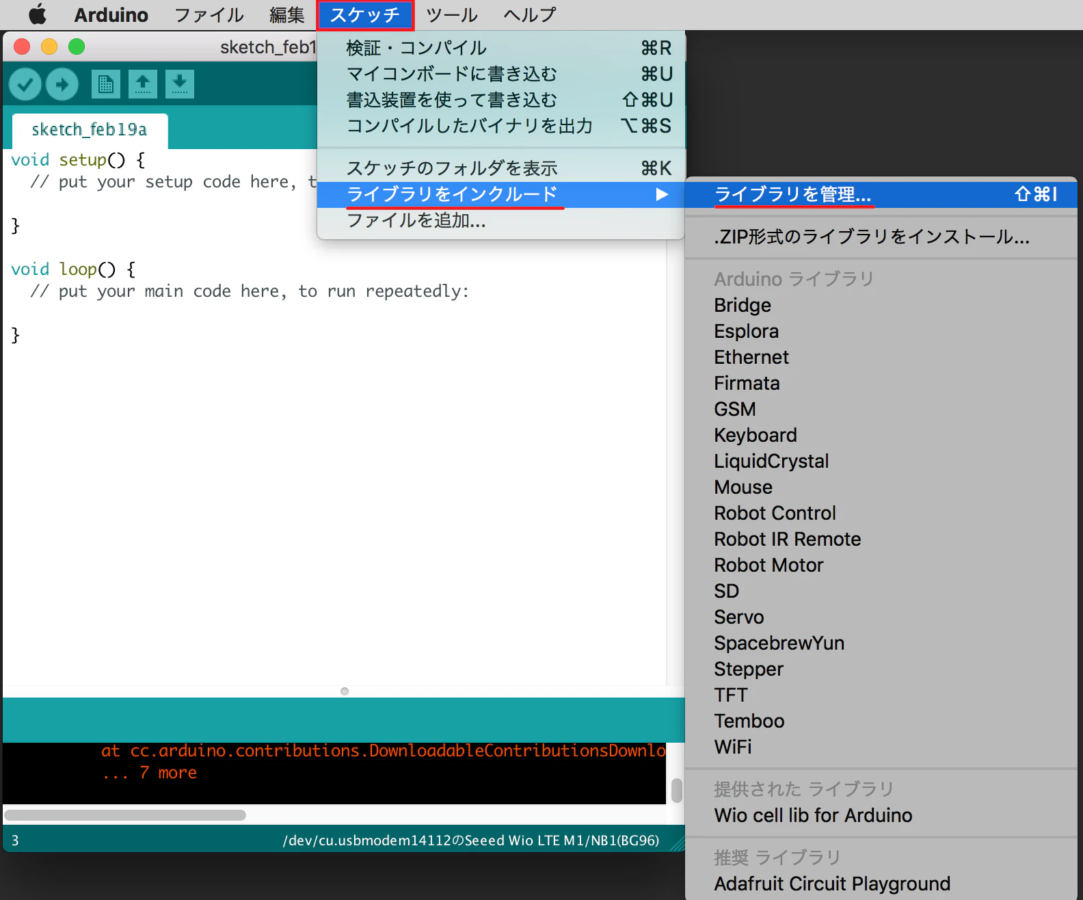Click the Upload arrow toolbar icon
This screenshot has width=1083, height=900.
[62, 84]
